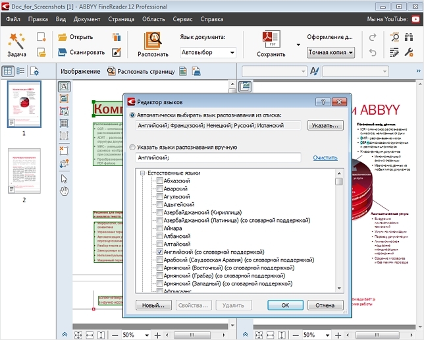Click the Указать... button

(x=325, y=125)
